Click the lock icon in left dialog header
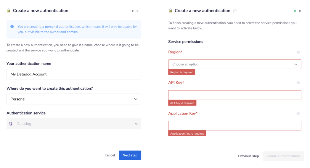This screenshot has height=168, width=310. click(9, 11)
